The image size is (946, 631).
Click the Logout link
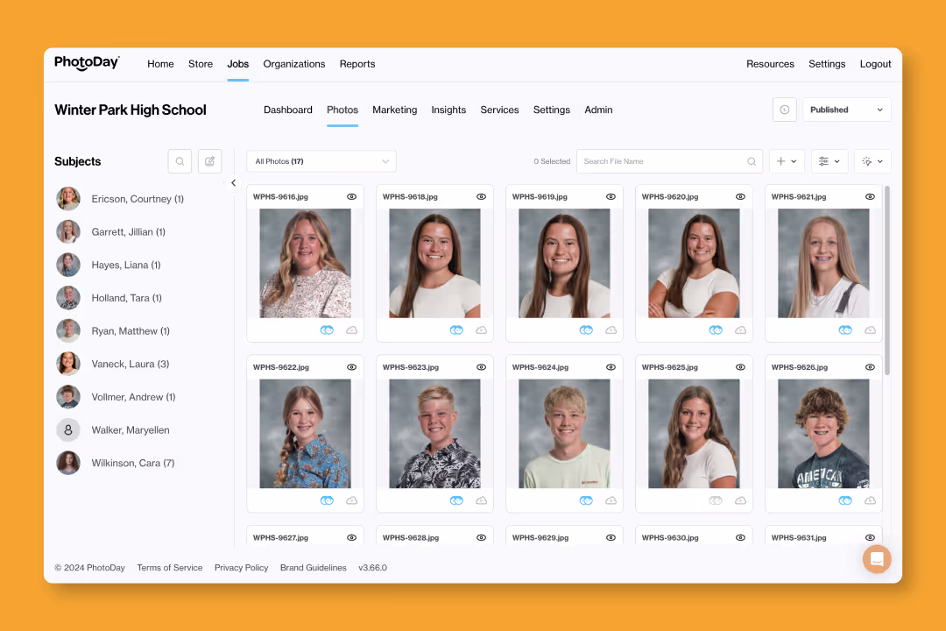click(875, 64)
